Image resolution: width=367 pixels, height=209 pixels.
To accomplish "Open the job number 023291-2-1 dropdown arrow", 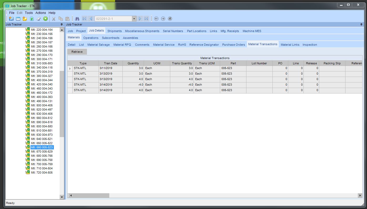I will point(134,19).
